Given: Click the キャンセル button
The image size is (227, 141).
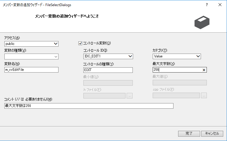Looking at the screenshot, I should tap(212, 134).
